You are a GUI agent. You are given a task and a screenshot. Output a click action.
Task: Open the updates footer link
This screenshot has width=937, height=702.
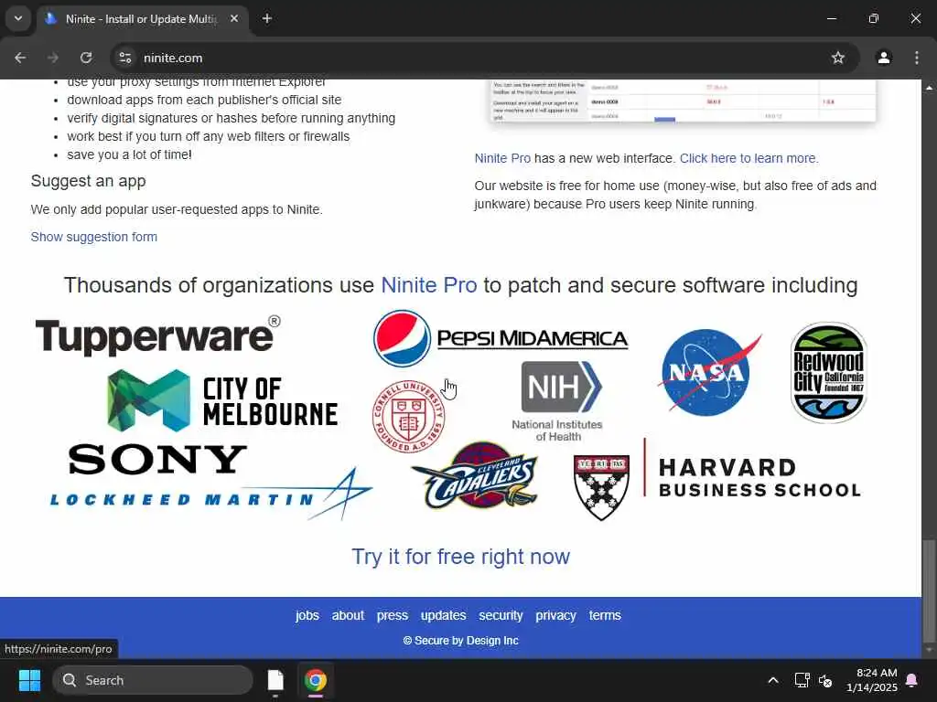(444, 615)
